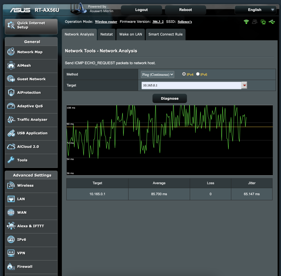Select the IPv4 radio button

(x=184, y=74)
